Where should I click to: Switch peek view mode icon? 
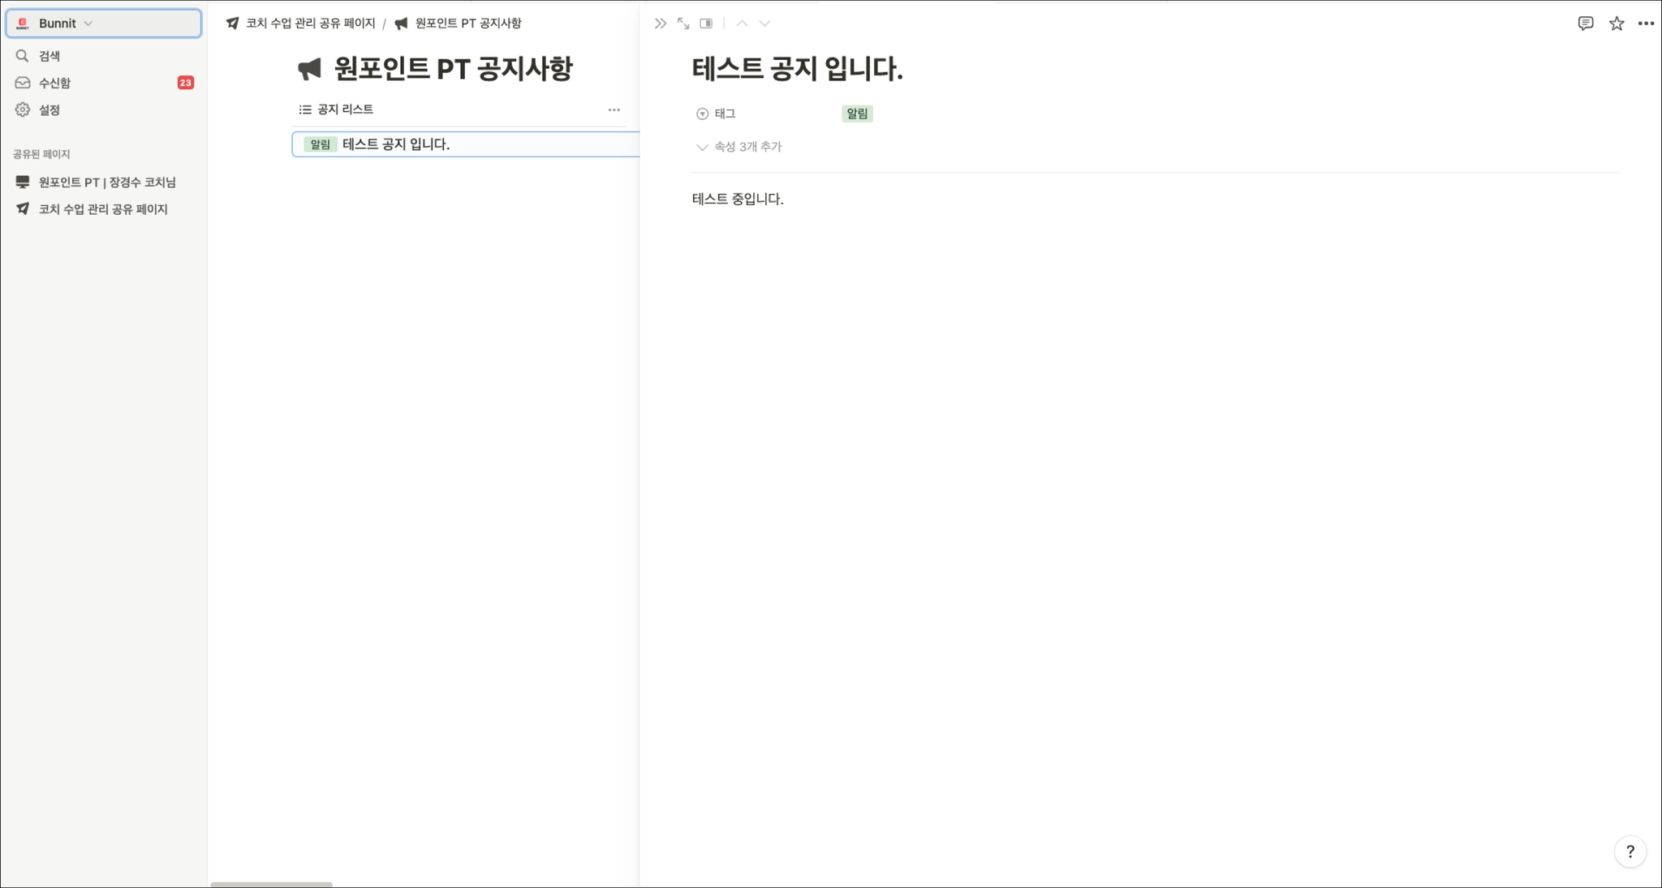coord(706,24)
